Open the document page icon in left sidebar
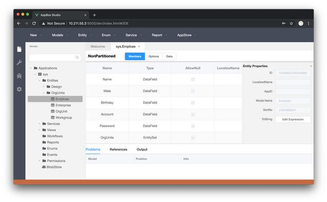This screenshot has width=327, height=202. pos(19,49)
